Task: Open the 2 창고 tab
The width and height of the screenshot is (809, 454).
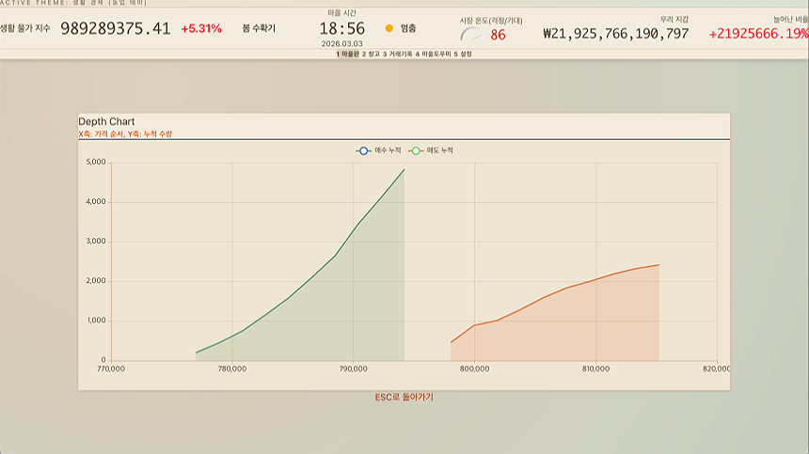Action: (x=371, y=55)
